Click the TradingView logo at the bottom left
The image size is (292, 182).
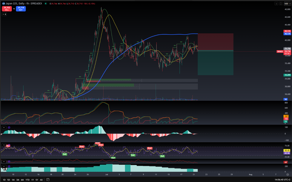[5, 169]
